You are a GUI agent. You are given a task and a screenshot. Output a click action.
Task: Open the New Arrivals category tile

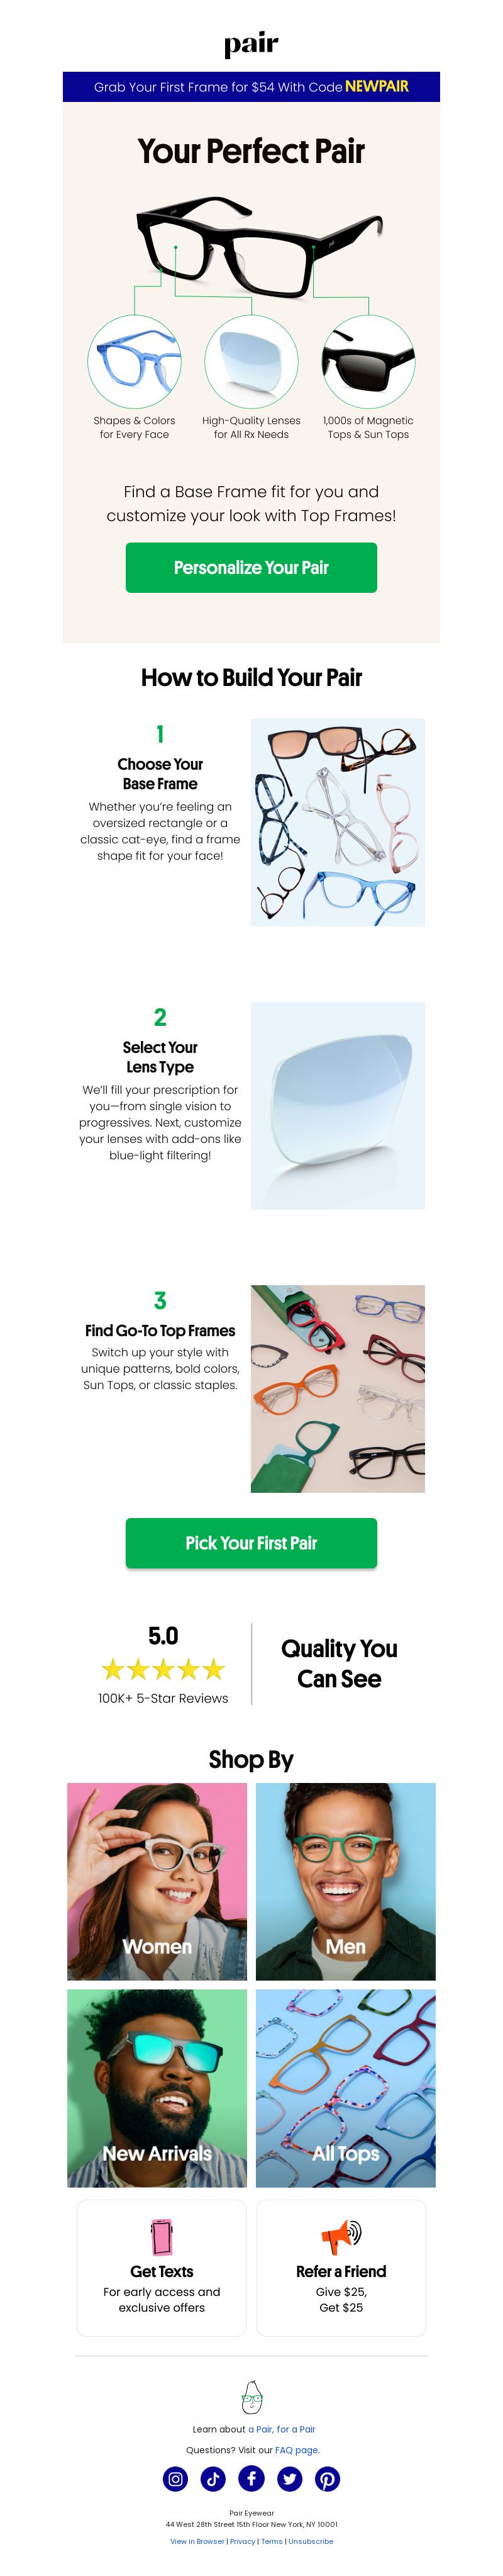157,2088
